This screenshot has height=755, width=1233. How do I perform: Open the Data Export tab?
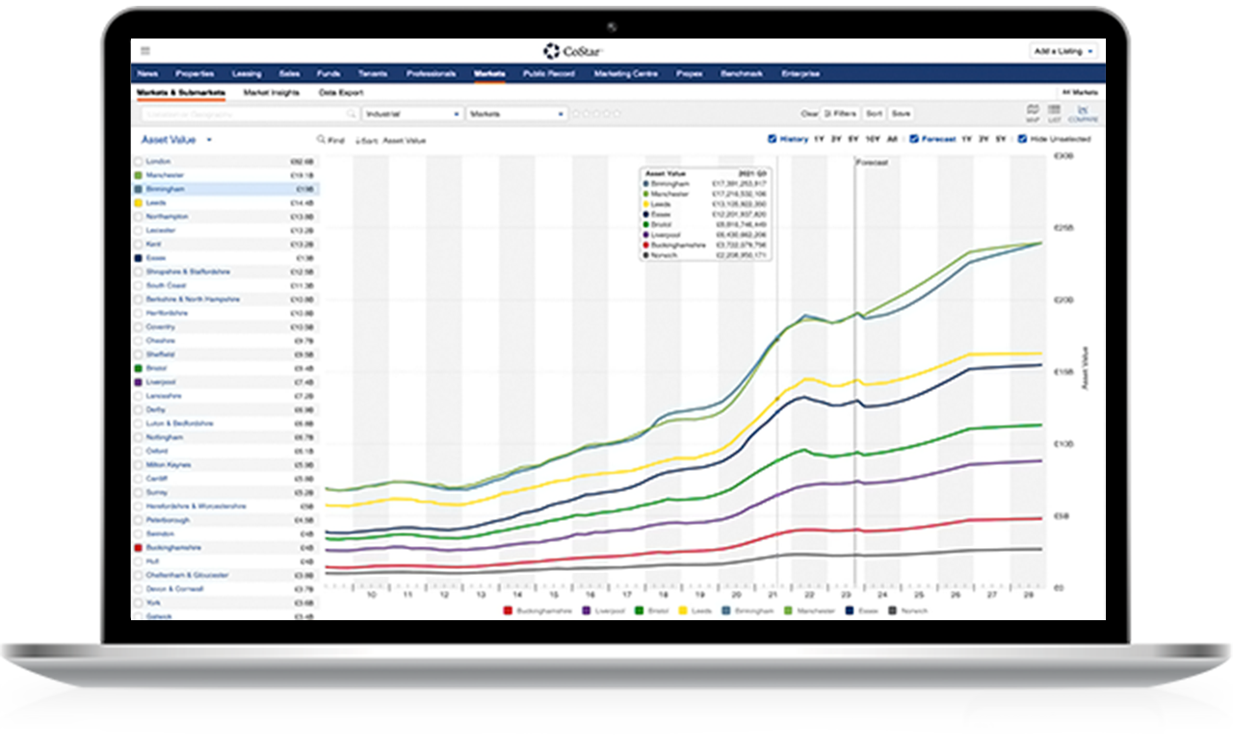pyautogui.click(x=340, y=92)
